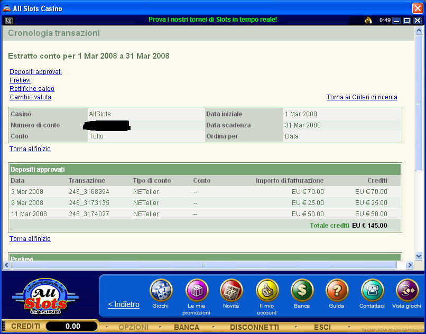Select DISCONNETTI in the bottom bar

(x=254, y=327)
